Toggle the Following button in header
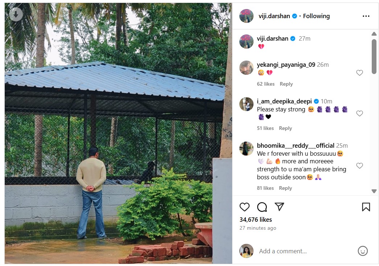Viewport: 379px width, 266px height. [x=316, y=16]
